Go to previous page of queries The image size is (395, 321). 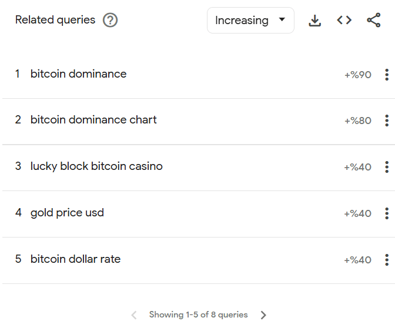point(134,315)
